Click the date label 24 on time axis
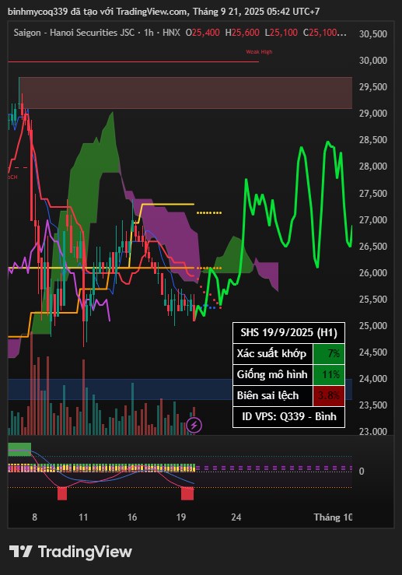This screenshot has width=402, height=575. point(236,517)
